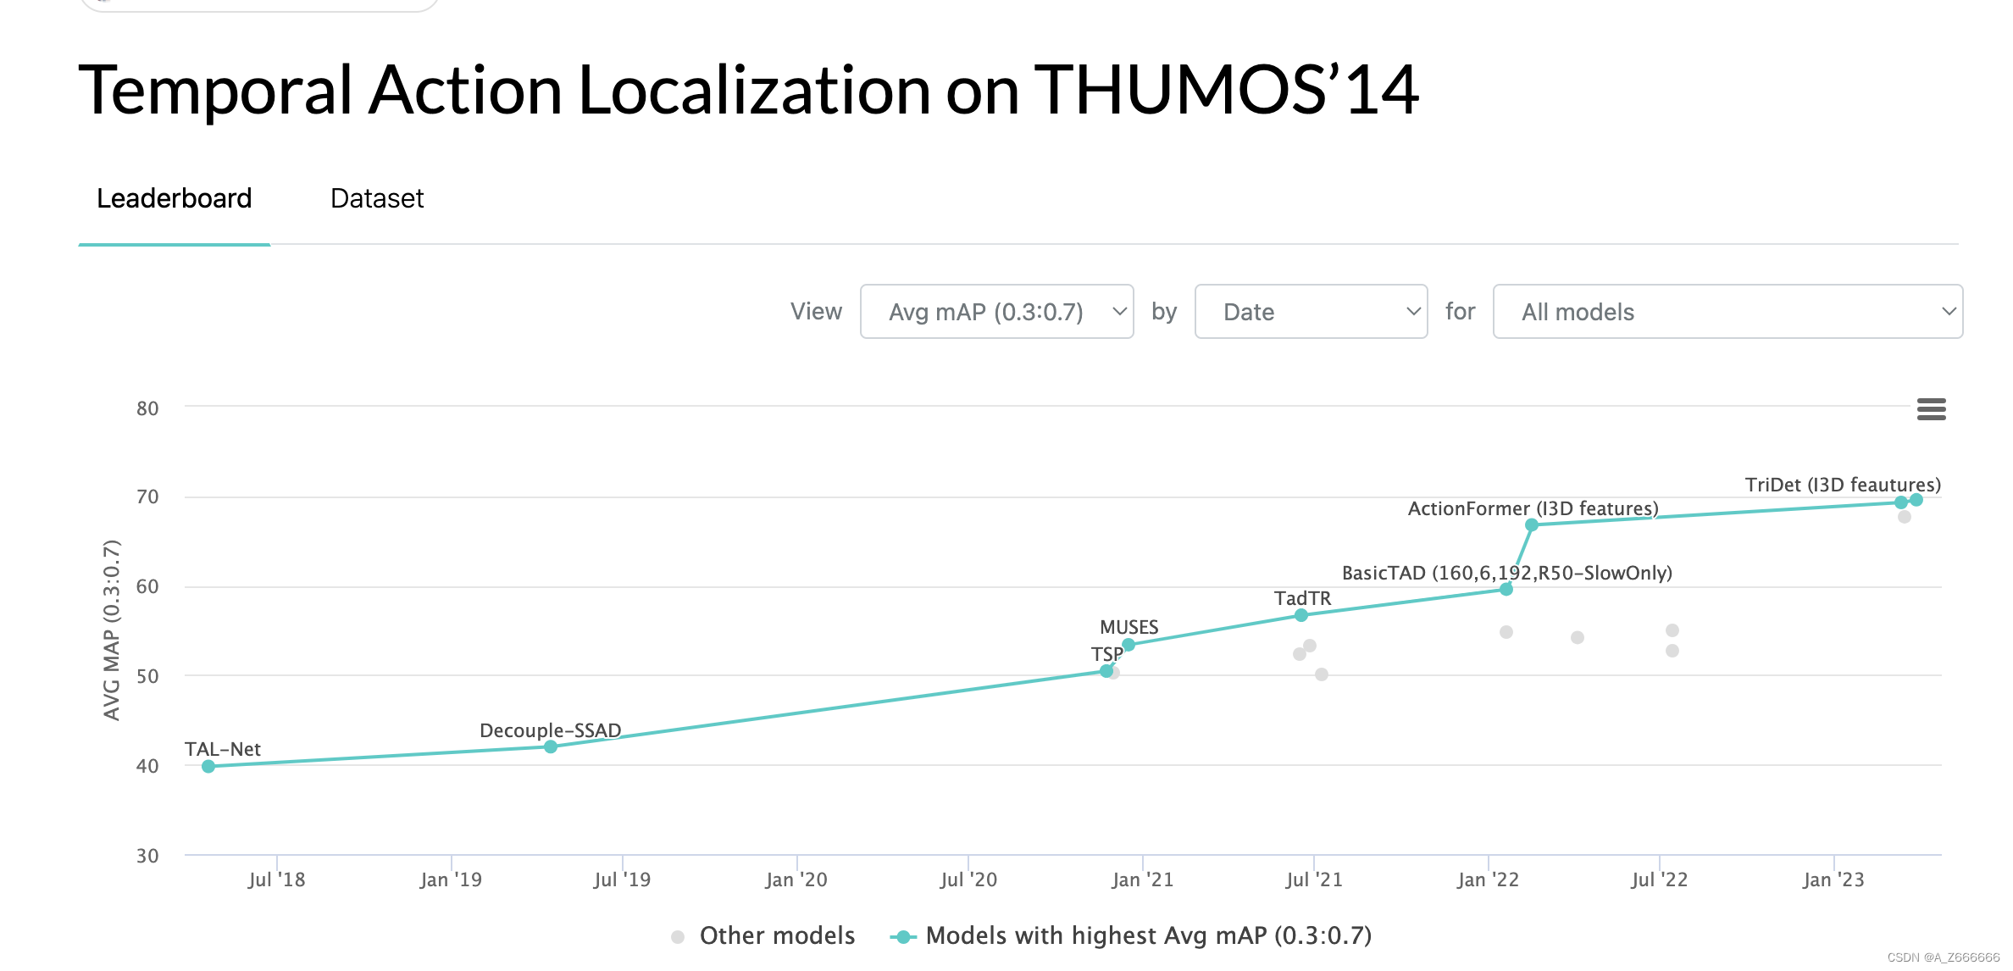
Task: Click the TadTR data point
Action: coord(1301,615)
